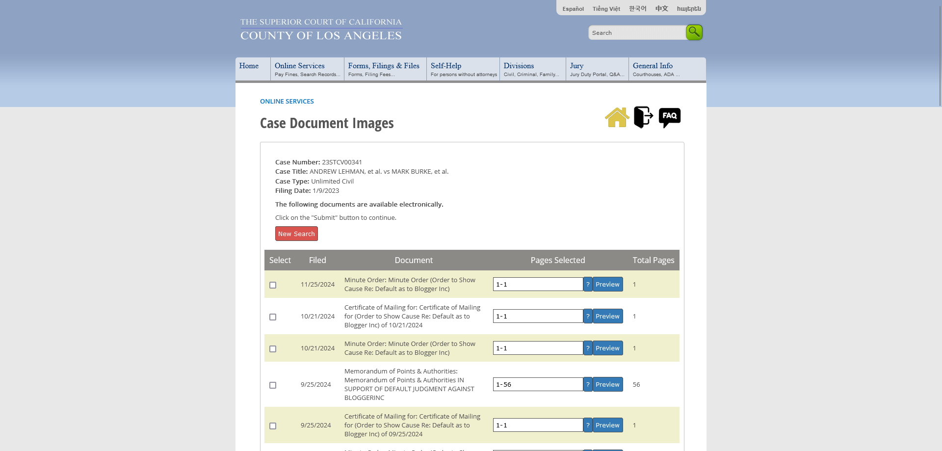Click help '?' for 10/21/2024 Minute Order
Viewport: 942px width, 451px height.
click(588, 348)
